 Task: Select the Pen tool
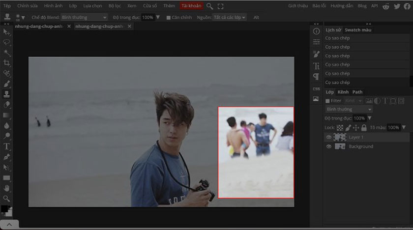coord(6,157)
